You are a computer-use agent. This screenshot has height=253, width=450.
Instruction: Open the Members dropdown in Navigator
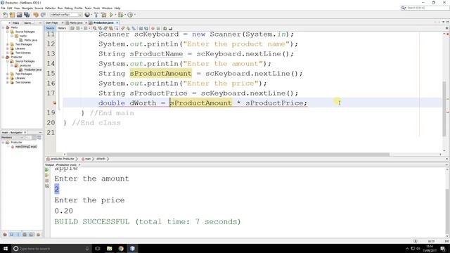tap(13, 138)
